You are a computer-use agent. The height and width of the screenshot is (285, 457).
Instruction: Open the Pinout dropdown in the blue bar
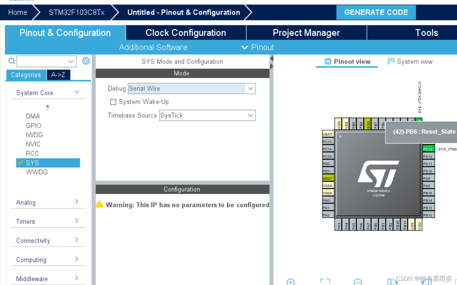click(258, 47)
